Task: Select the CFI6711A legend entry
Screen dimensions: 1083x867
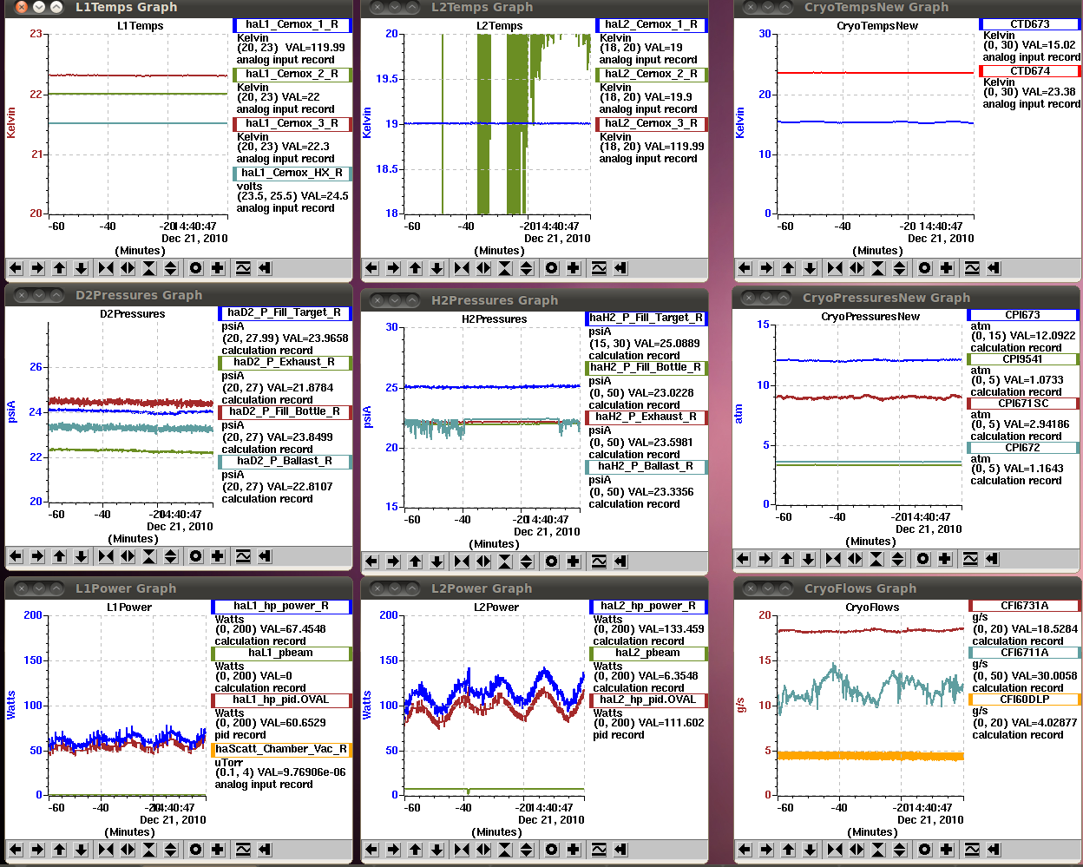Action: tap(1025, 653)
